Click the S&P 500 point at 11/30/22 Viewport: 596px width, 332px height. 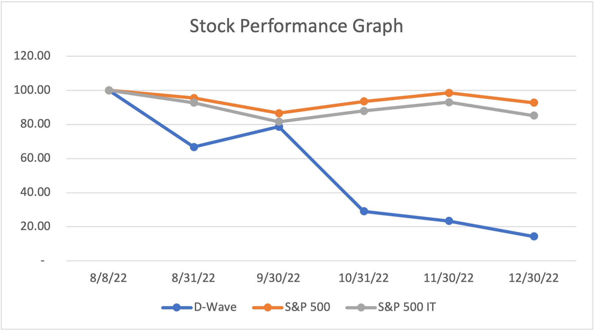coord(449,93)
